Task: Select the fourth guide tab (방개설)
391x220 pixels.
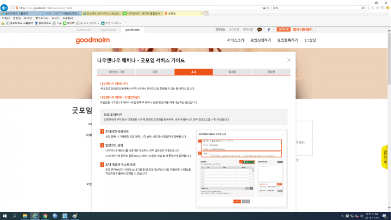Action: click(x=232, y=72)
